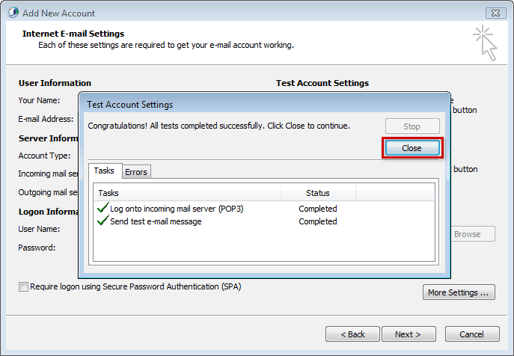Screen dimensions: 514x356
Task: Select the Tasks tab
Action: point(104,171)
